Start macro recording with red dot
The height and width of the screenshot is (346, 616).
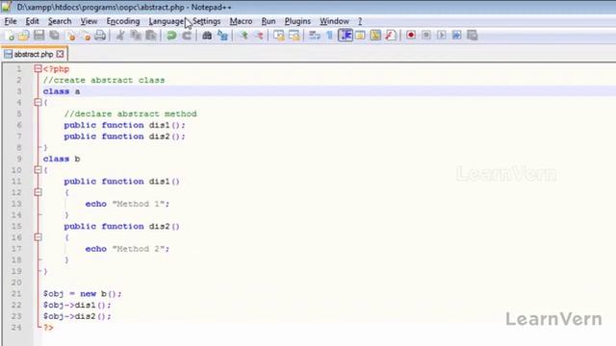click(411, 36)
